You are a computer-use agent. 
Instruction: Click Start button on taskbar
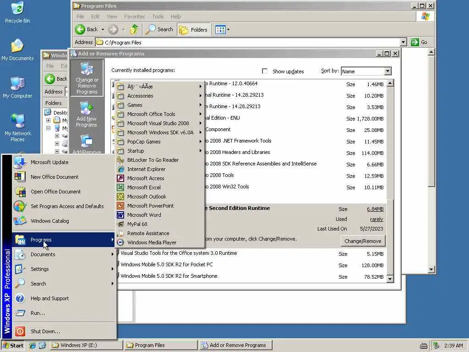point(13,345)
